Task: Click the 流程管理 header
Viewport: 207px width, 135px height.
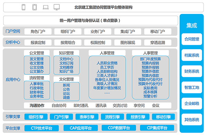Action: [x=37, y=78]
